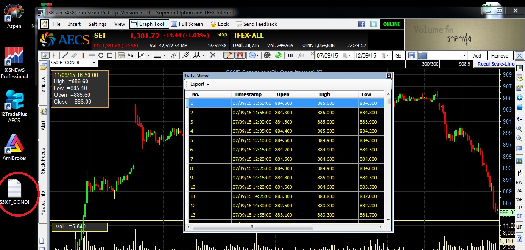Click the start date field 07/09/15
Image resolution: width=525 pixels, height=250 pixels.
pos(329,55)
